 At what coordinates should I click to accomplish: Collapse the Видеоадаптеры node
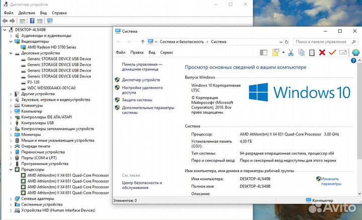(x=11, y=42)
